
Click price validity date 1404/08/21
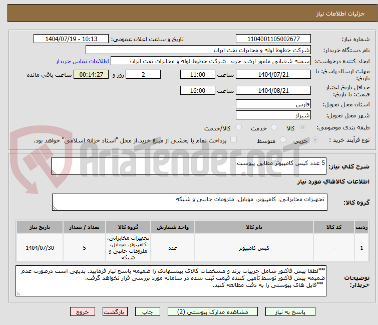point(273,90)
